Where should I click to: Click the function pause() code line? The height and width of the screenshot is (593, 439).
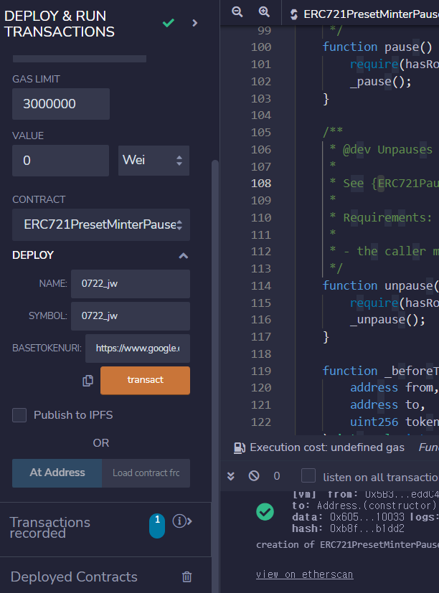377,47
